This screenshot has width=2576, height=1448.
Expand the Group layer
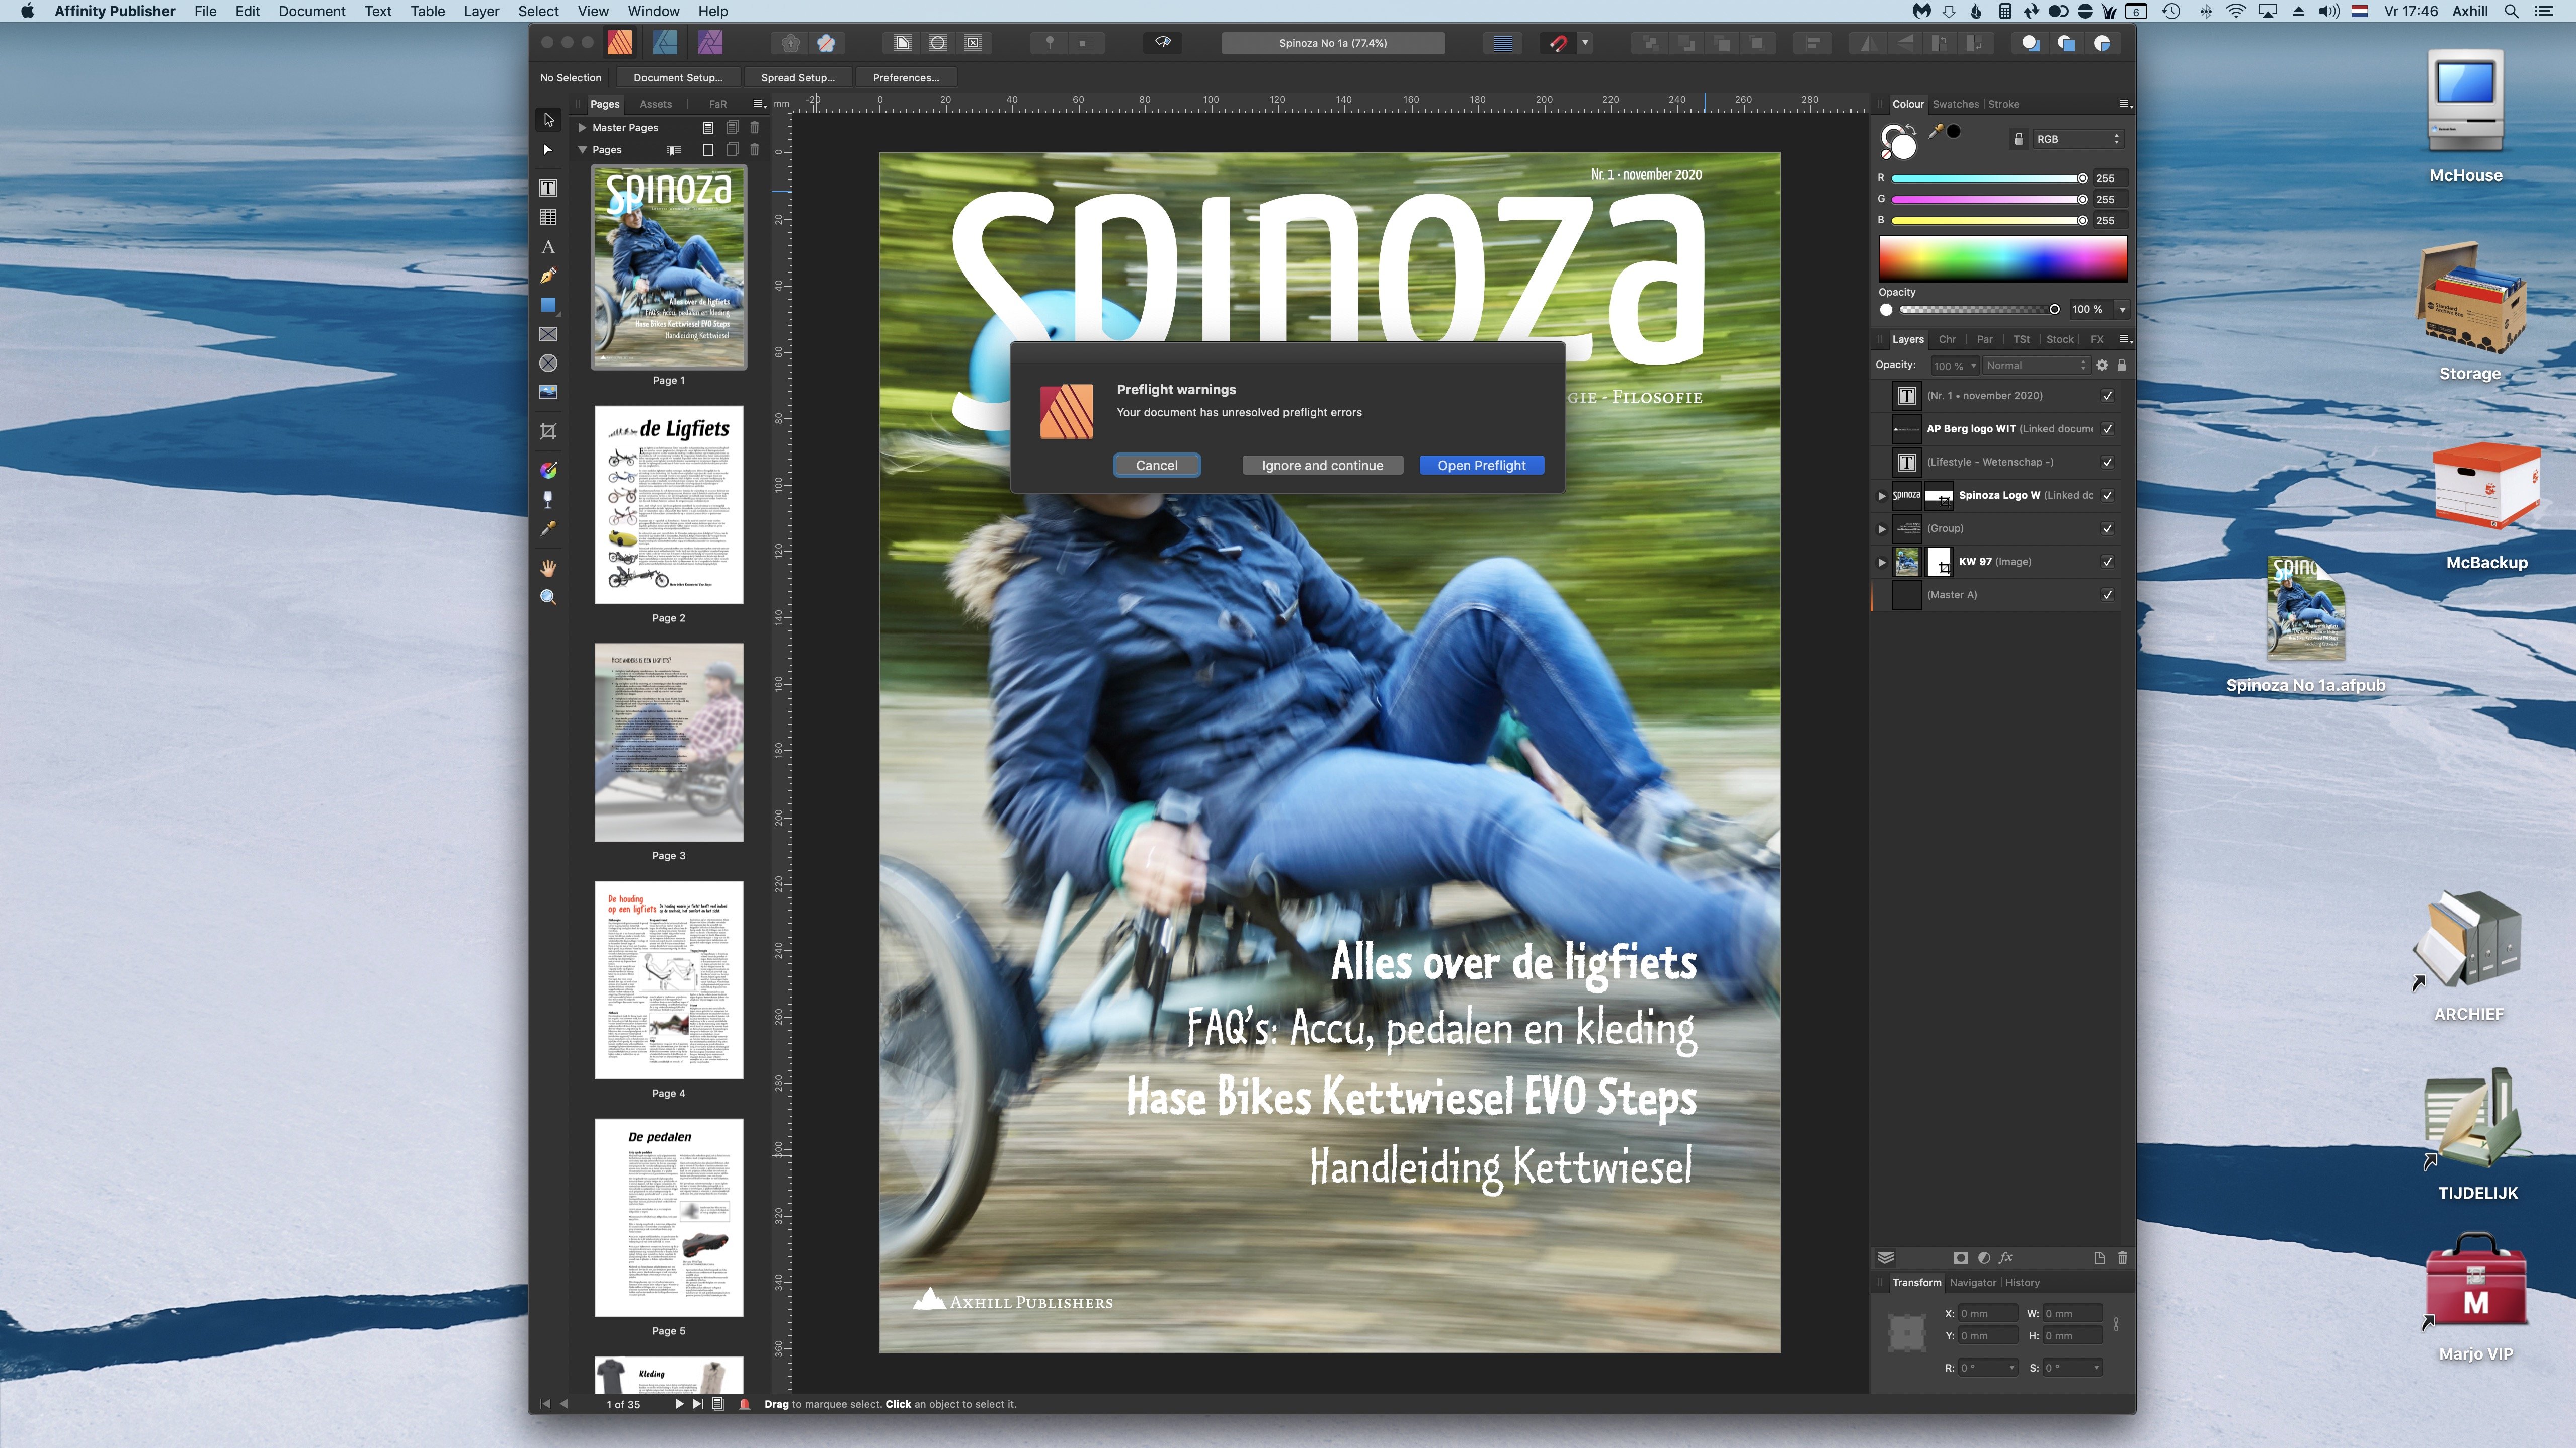tap(1882, 528)
